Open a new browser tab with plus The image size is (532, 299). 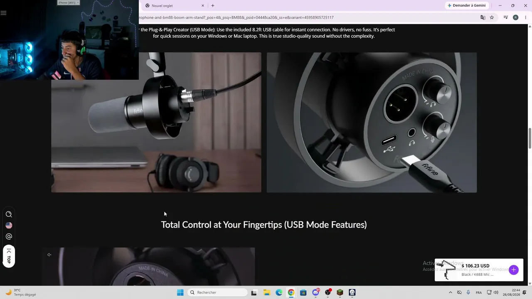pos(213,6)
